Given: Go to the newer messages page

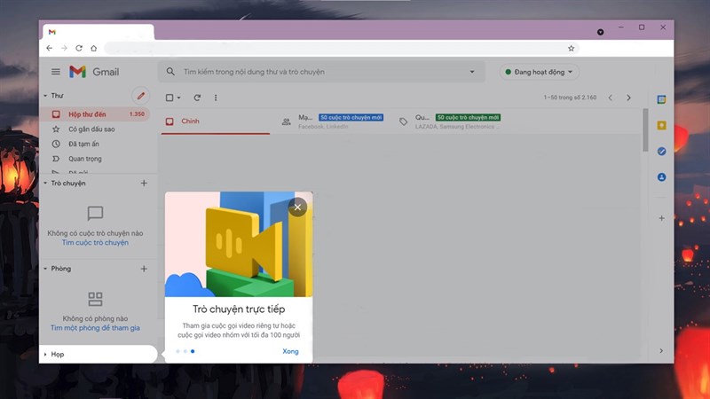Looking at the screenshot, I should click(611, 98).
